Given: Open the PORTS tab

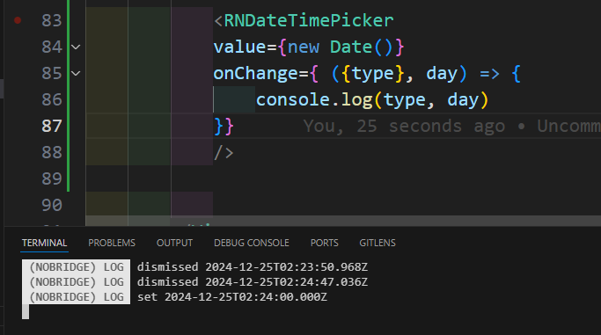Looking at the screenshot, I should (325, 243).
